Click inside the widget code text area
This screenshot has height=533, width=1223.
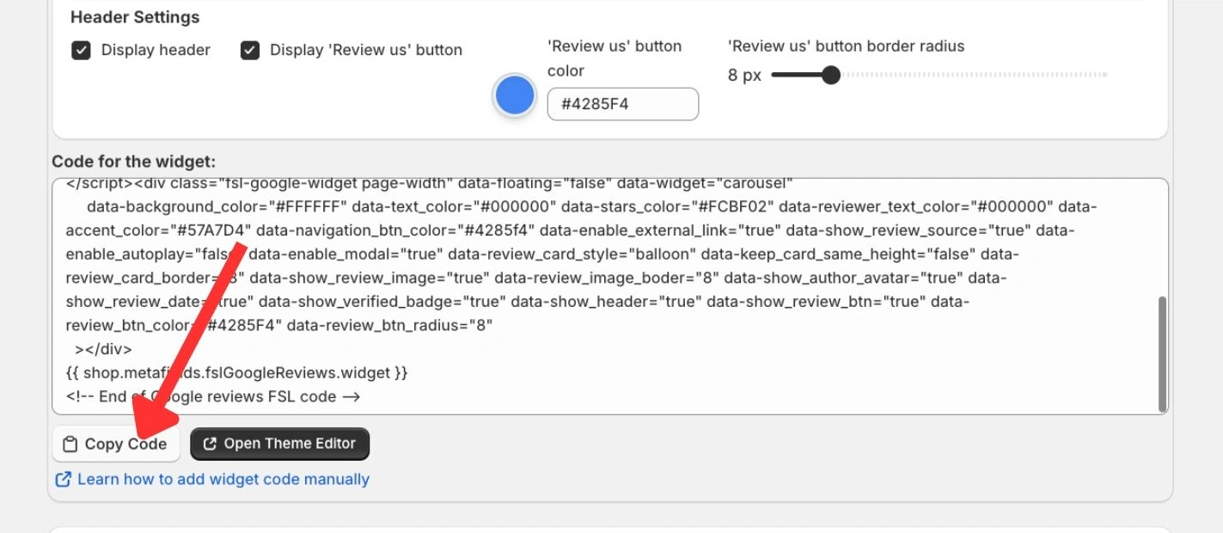(x=610, y=297)
